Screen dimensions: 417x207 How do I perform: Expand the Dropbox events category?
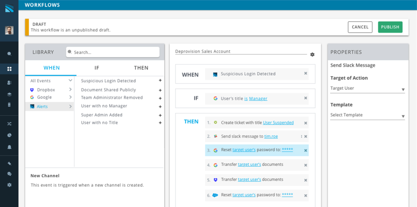[70, 89]
